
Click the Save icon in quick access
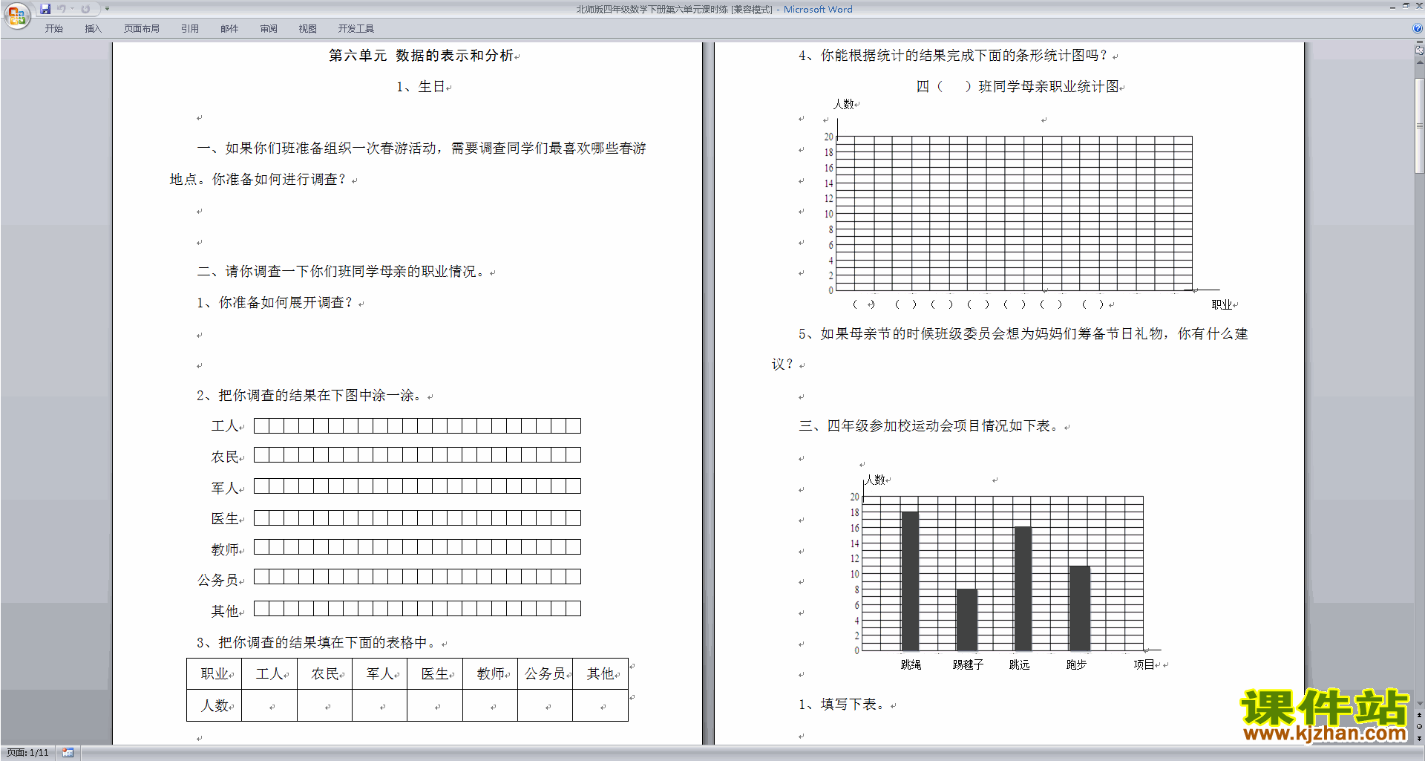pyautogui.click(x=45, y=9)
